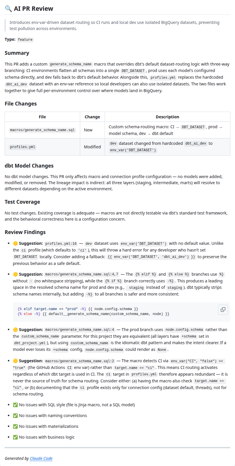Click the "Change" column header
The image size is (235, 466).
click(x=92, y=117)
